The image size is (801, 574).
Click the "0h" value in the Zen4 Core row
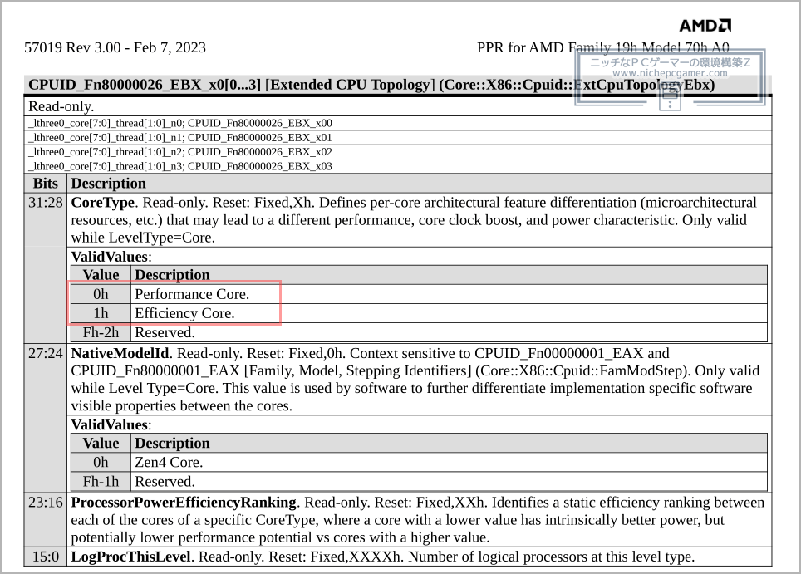tap(101, 462)
